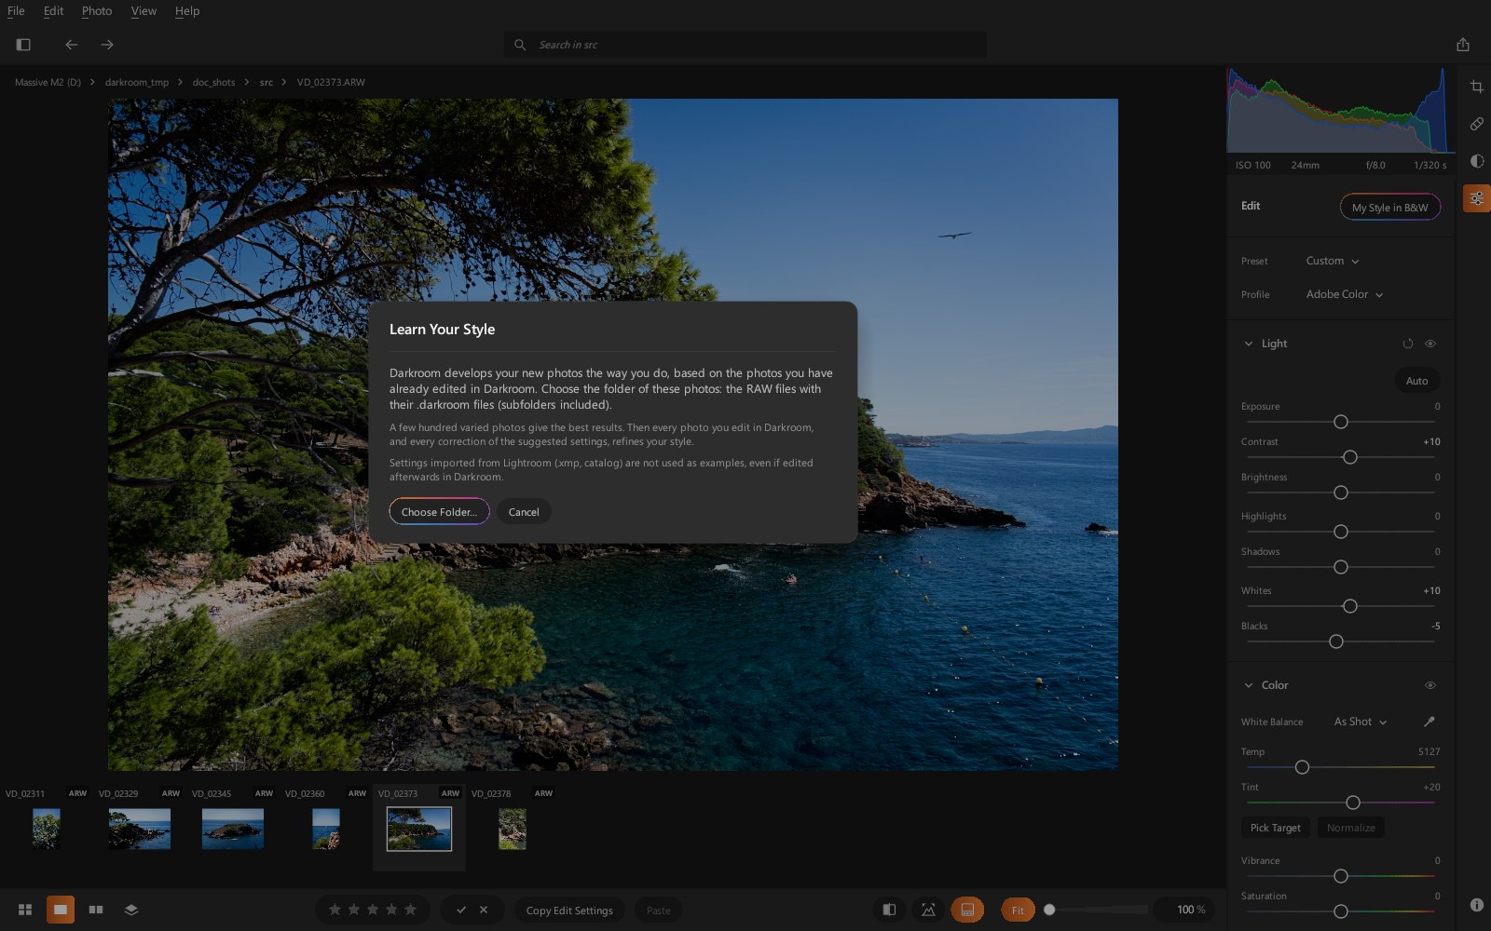
Task: Select the VD_02345 thumbnail
Action: [x=233, y=829]
